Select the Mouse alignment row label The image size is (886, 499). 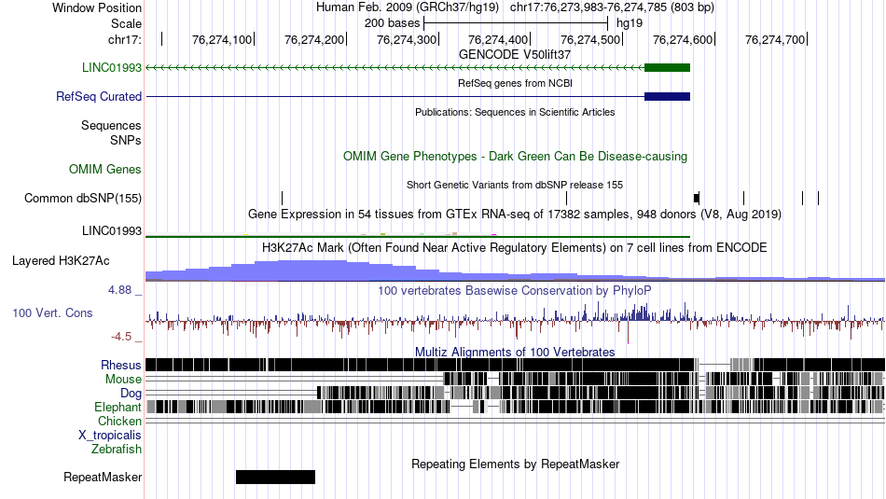click(x=123, y=380)
